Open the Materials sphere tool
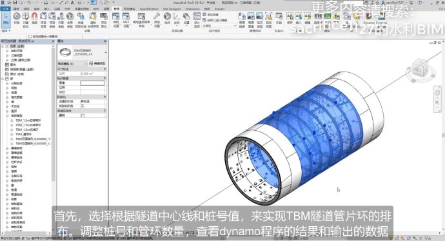 click(17, 19)
